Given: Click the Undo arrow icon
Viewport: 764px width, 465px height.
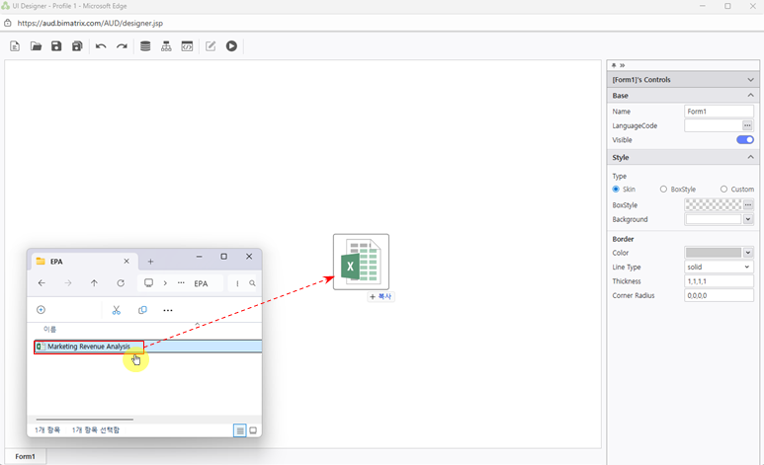Looking at the screenshot, I should 101,46.
